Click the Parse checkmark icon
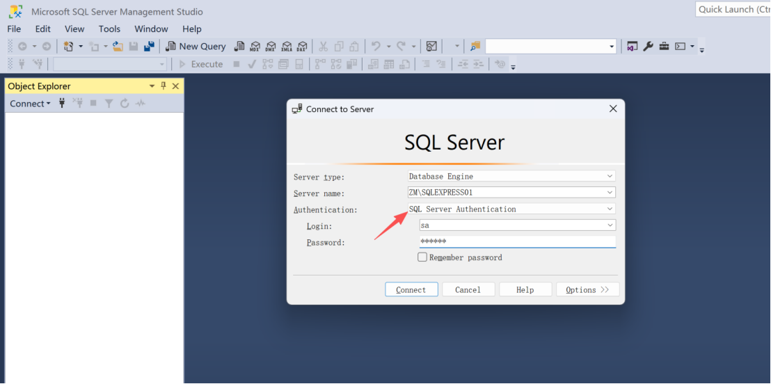 (x=252, y=64)
